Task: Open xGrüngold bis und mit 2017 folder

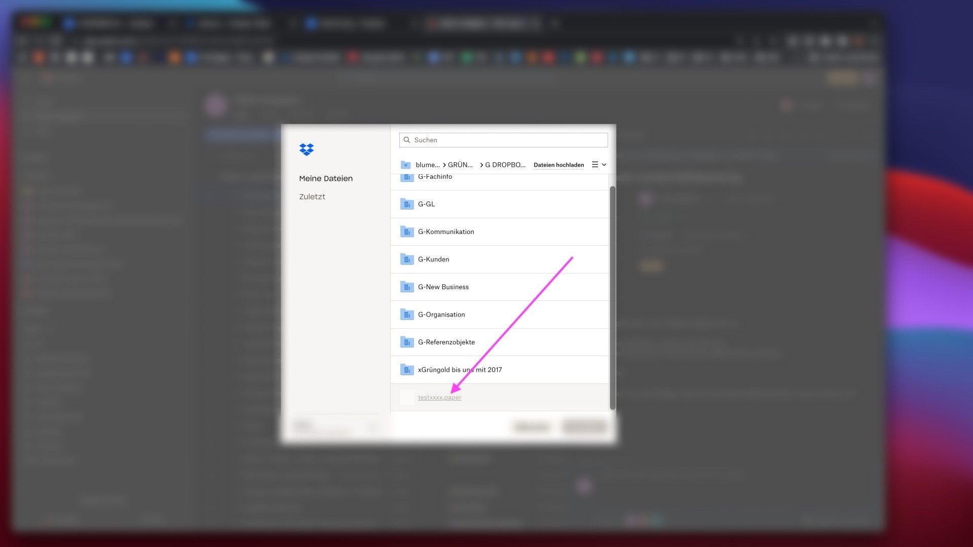Action: coord(500,370)
